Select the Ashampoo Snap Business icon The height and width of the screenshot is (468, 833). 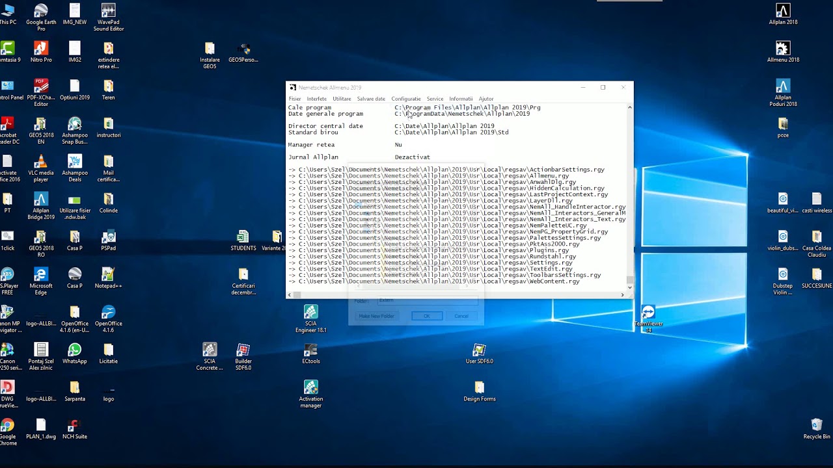(x=75, y=131)
